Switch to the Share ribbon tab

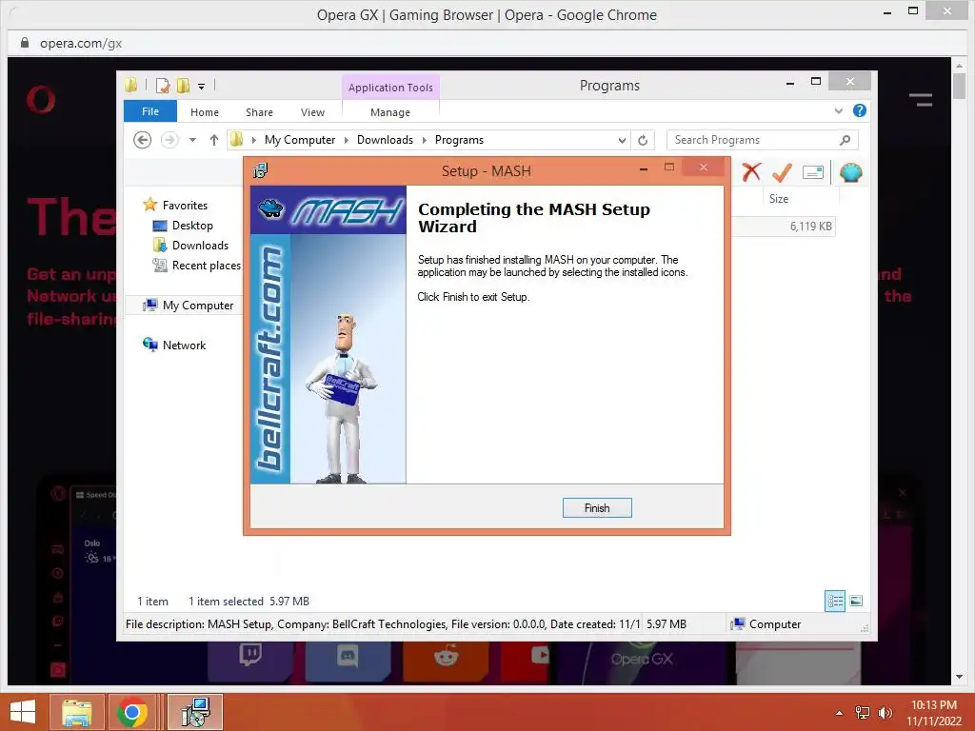pyautogui.click(x=259, y=112)
